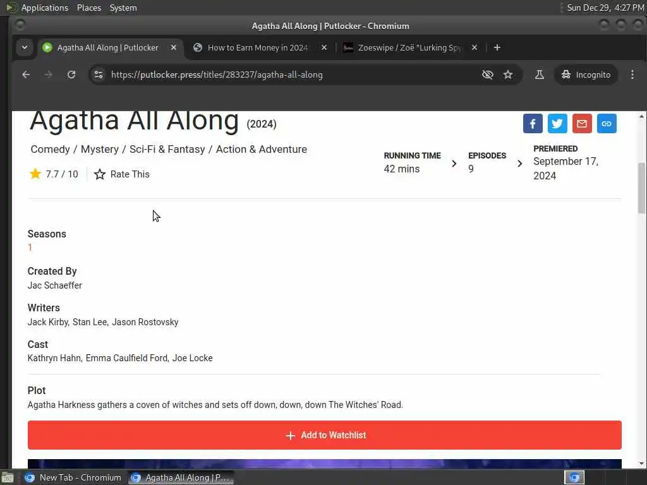Close the Agatha All Along tab
This screenshot has height=485, width=647.
174,47
